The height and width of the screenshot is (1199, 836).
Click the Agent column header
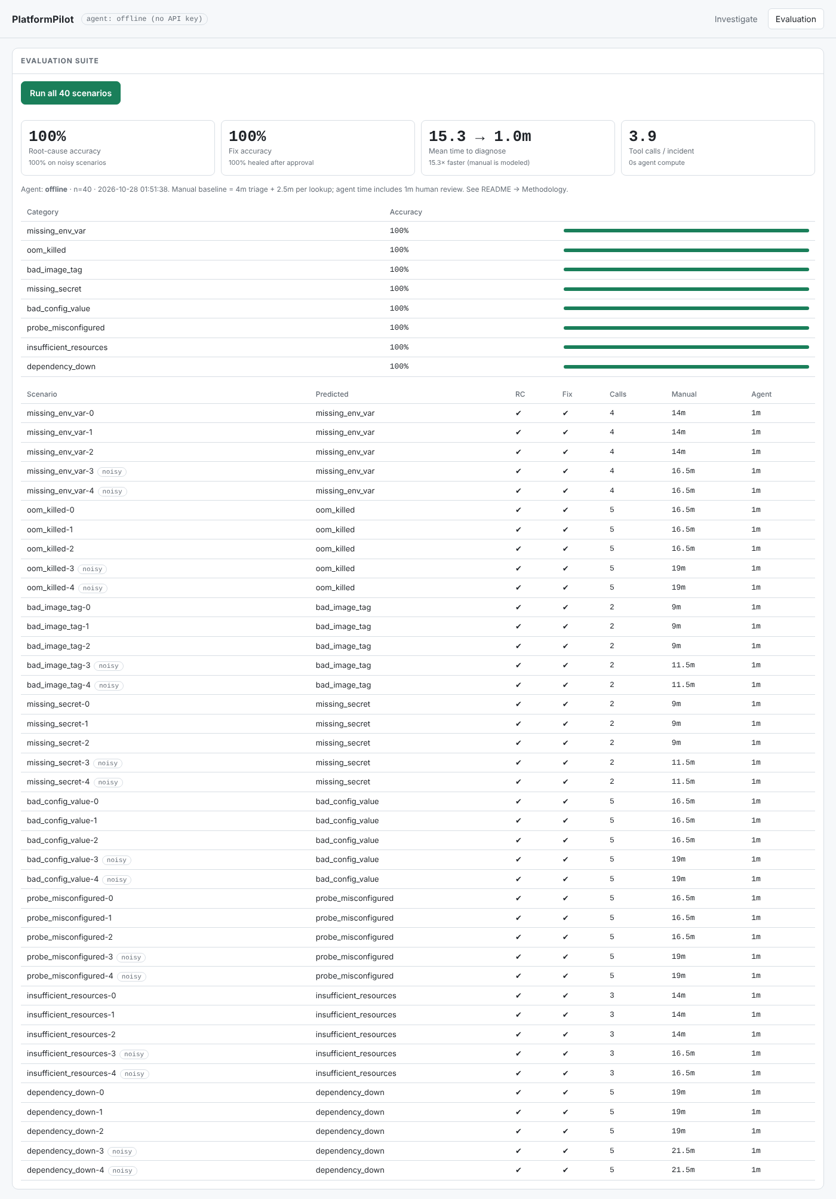(761, 394)
